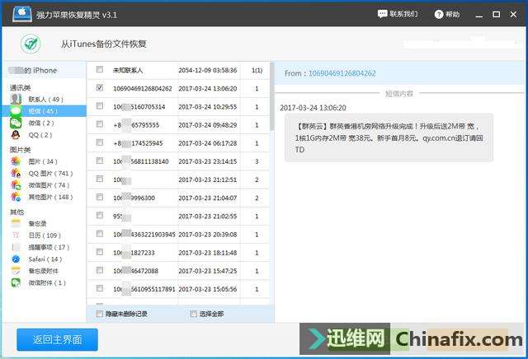
Task: Open 微信附件 (1) attachments category
Action: tap(48, 282)
